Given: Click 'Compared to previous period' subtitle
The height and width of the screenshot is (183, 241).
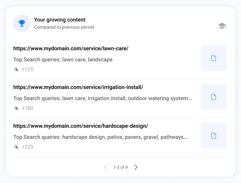Looking at the screenshot, I should coord(64,27).
